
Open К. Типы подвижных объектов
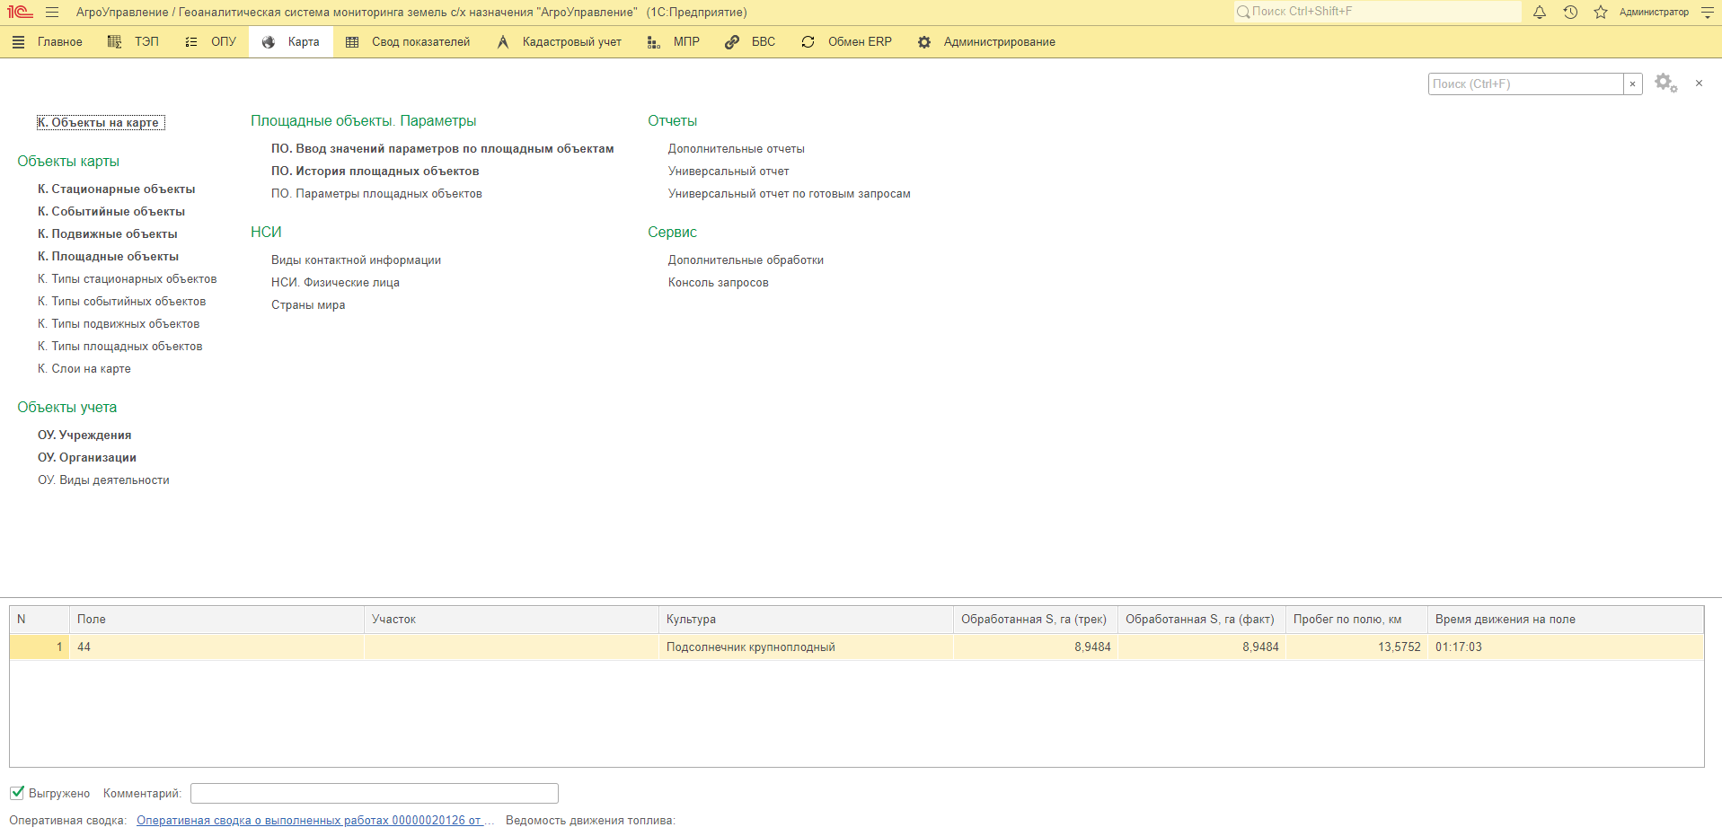119,324
